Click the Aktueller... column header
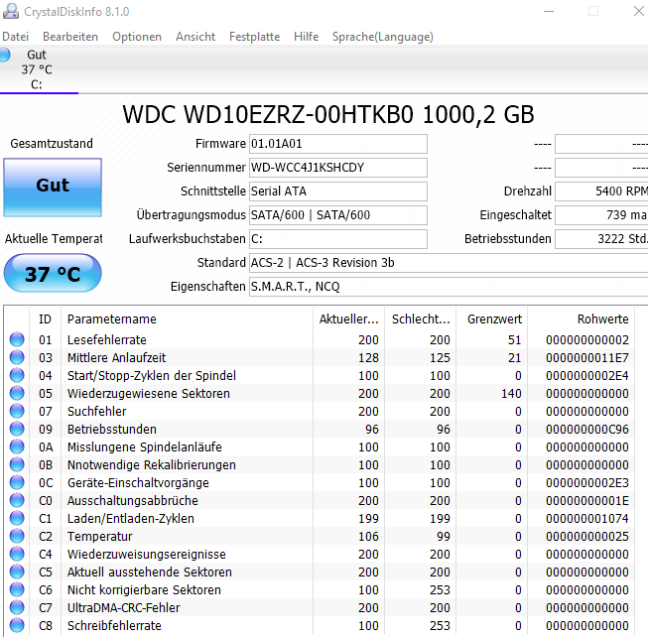 pyautogui.click(x=348, y=318)
